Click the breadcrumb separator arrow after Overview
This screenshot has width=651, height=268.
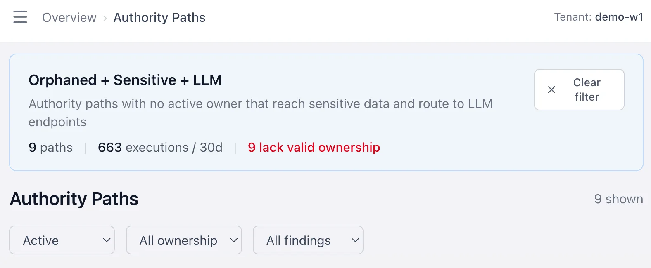coord(105,18)
